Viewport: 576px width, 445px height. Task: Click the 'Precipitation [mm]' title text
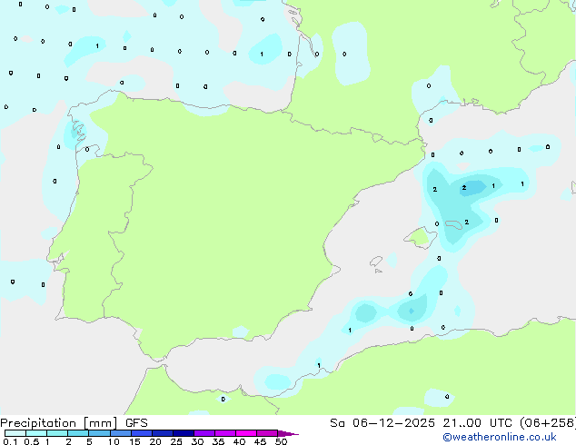point(58,423)
